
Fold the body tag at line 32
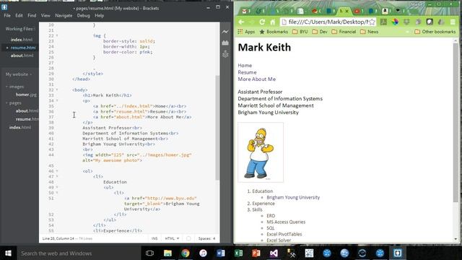click(57, 90)
